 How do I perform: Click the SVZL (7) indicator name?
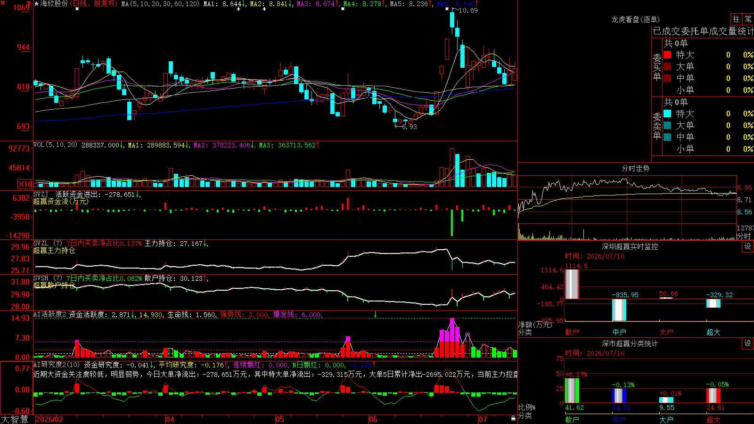48,244
